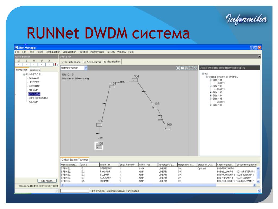The width and height of the screenshot is (278, 209).
Task: Select the Navigation tab in left panel
Action: (x=22, y=70)
